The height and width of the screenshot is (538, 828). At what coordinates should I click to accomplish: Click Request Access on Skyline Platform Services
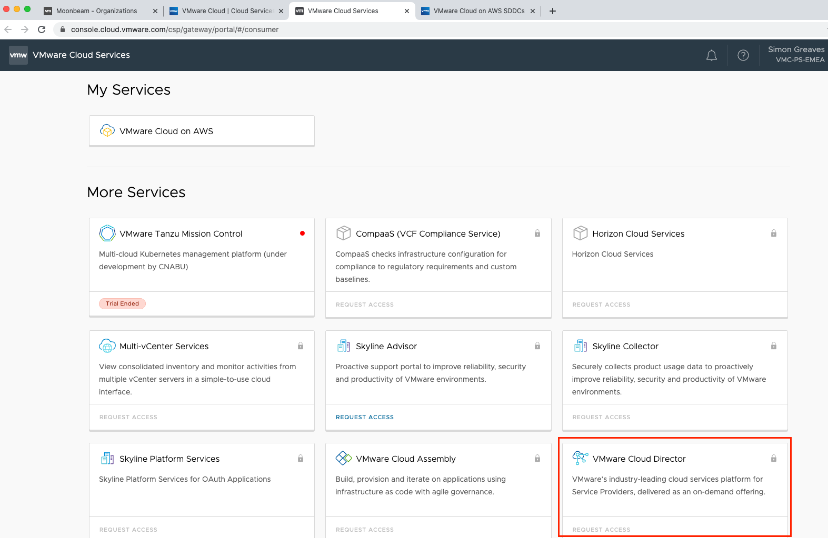(x=128, y=530)
